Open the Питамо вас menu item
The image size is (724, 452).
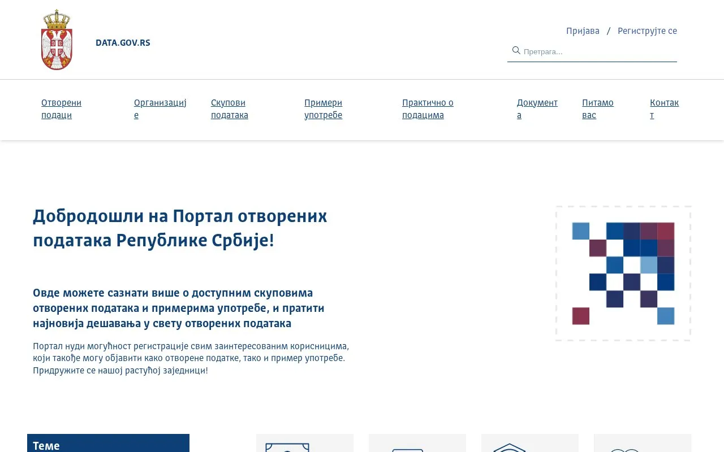[x=598, y=108]
